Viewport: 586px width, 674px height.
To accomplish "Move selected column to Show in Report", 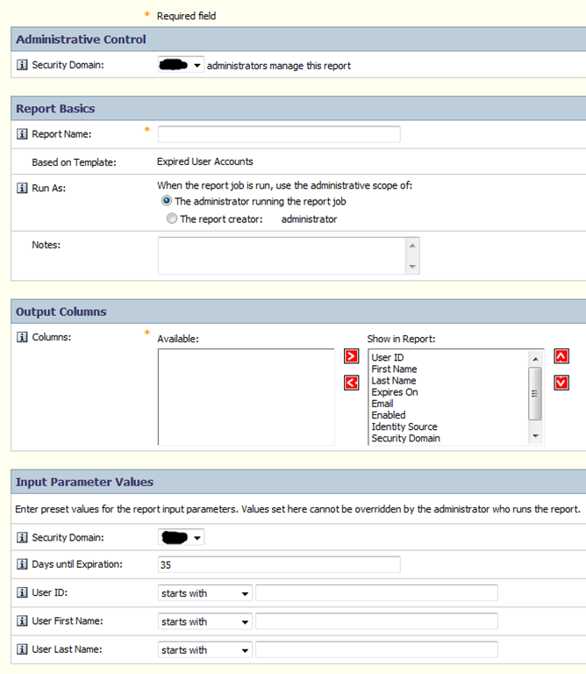I will coord(352,357).
